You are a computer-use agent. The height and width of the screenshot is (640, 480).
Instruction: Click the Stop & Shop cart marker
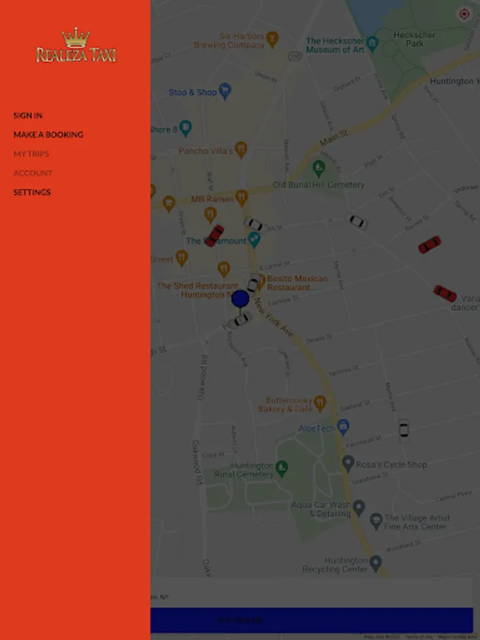click(225, 92)
